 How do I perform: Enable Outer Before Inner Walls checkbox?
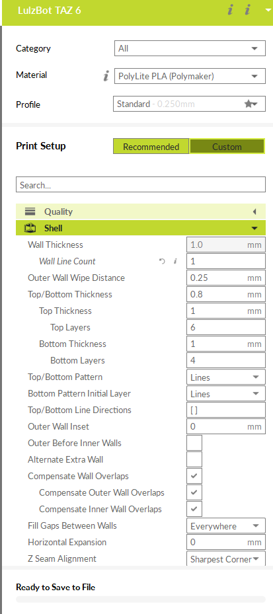[x=194, y=443]
